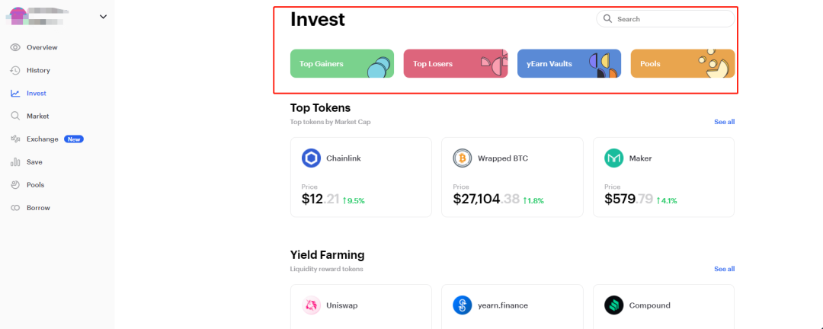
Task: Open the orange Pools category card
Action: [683, 64]
